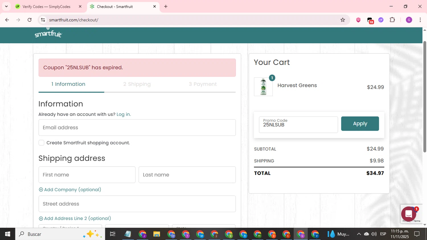
Task: Open the live chat widget
Action: click(x=409, y=214)
